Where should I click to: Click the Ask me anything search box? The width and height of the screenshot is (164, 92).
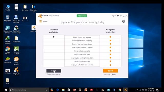point(29,90)
